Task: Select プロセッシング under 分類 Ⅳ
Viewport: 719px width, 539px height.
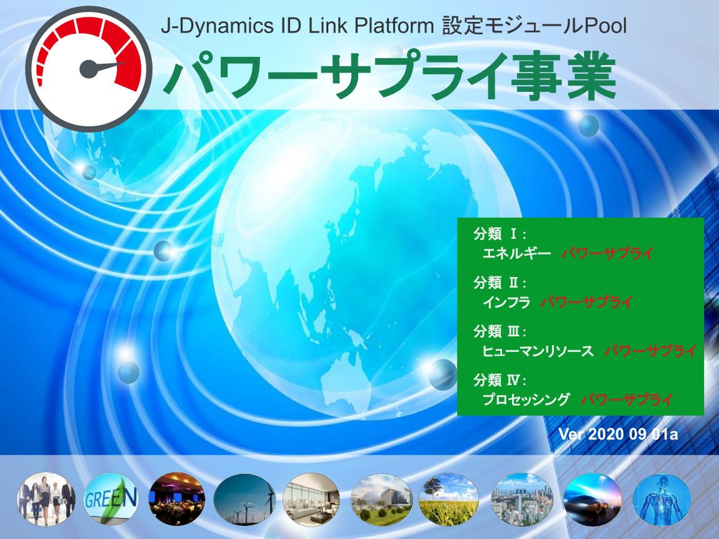Action: (526, 399)
